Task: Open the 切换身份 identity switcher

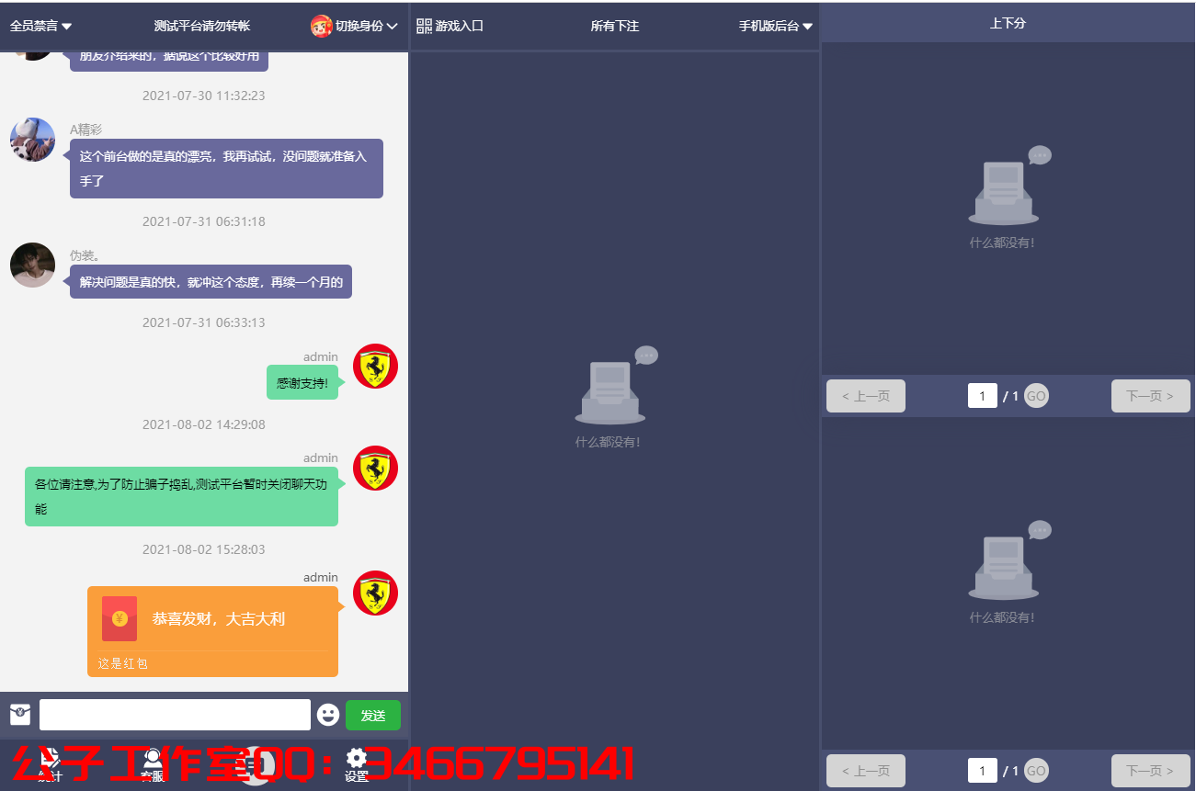Action: point(366,27)
